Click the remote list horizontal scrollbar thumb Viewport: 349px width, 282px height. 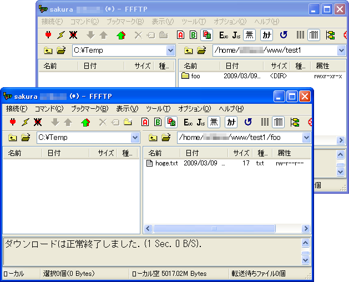tap(214, 228)
